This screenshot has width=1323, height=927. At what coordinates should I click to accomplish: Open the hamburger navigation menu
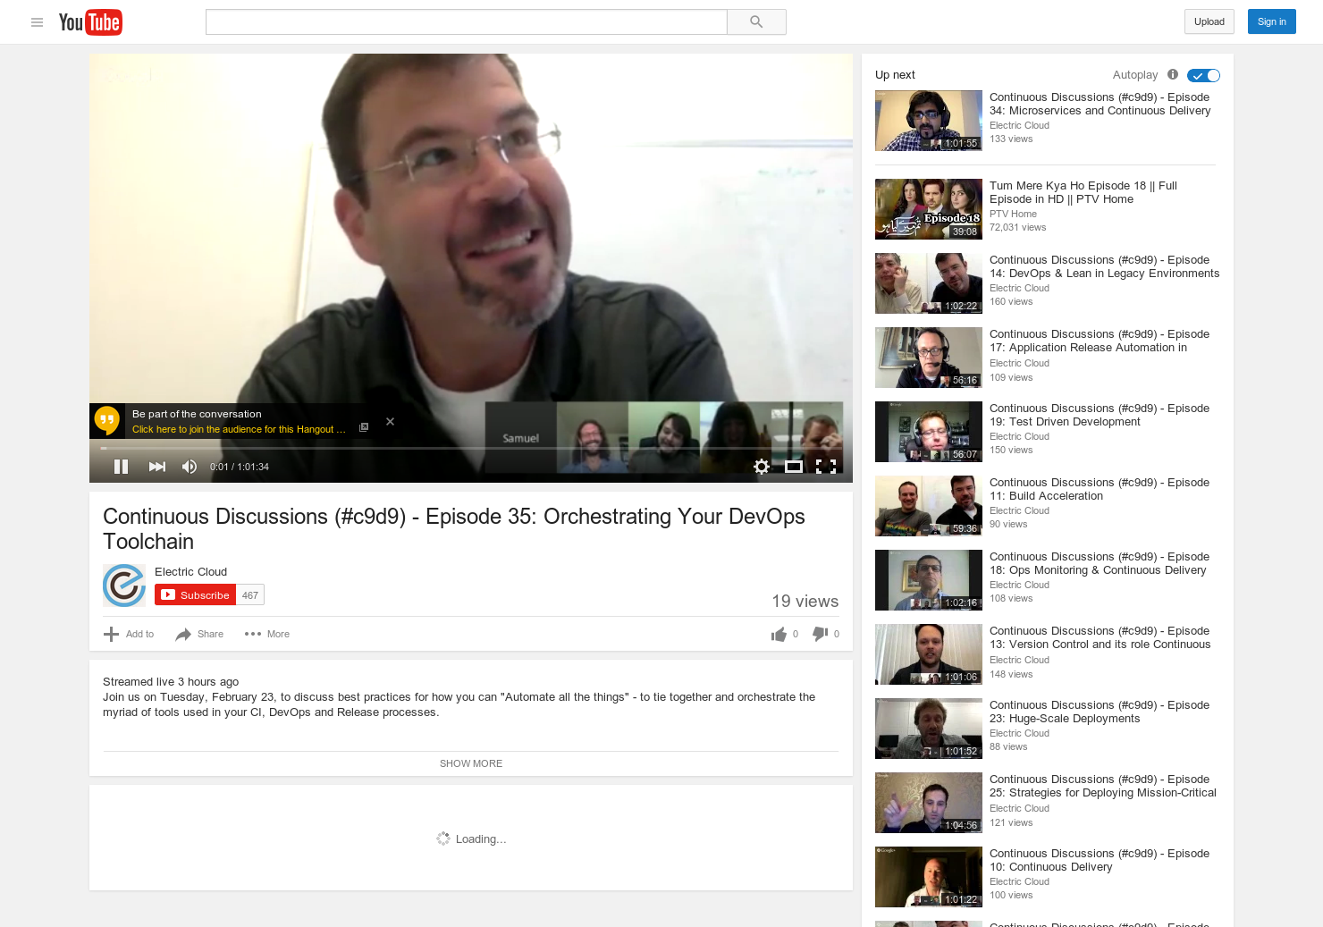click(37, 22)
